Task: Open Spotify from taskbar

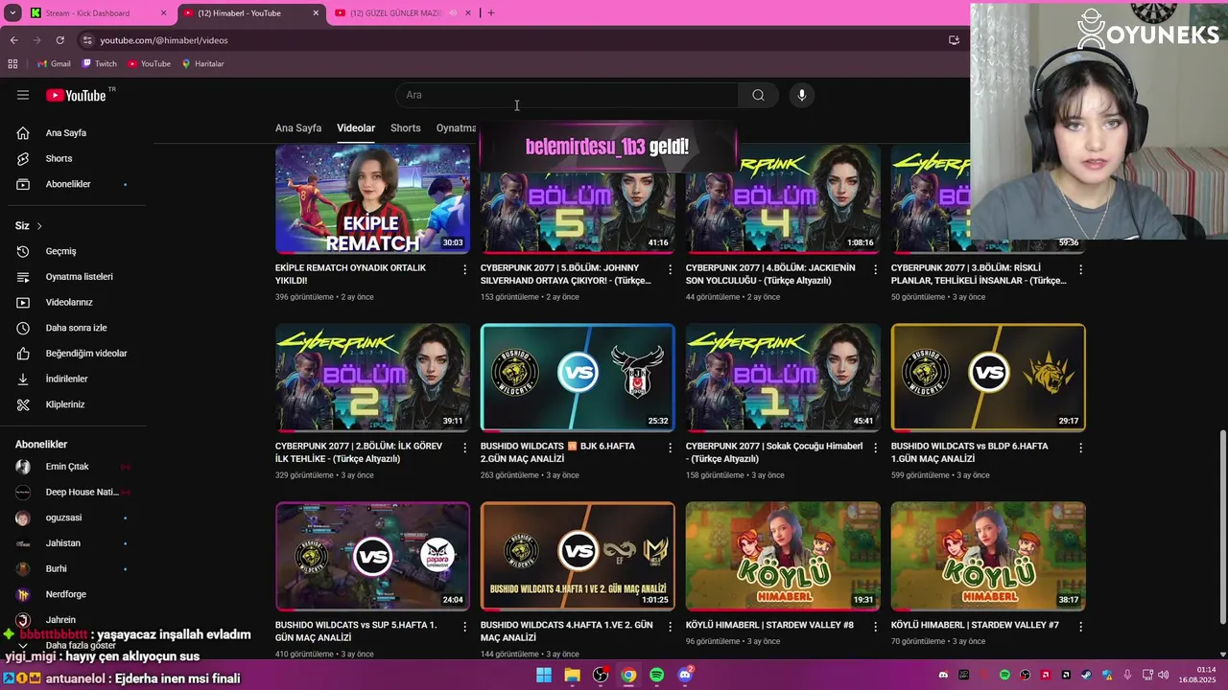Action: click(656, 676)
